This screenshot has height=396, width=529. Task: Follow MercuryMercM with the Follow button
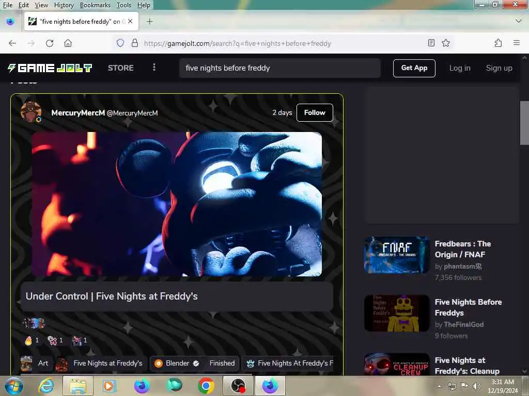[x=315, y=112]
